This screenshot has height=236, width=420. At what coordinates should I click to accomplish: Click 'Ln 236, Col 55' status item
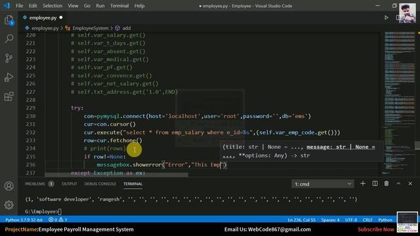(302, 220)
